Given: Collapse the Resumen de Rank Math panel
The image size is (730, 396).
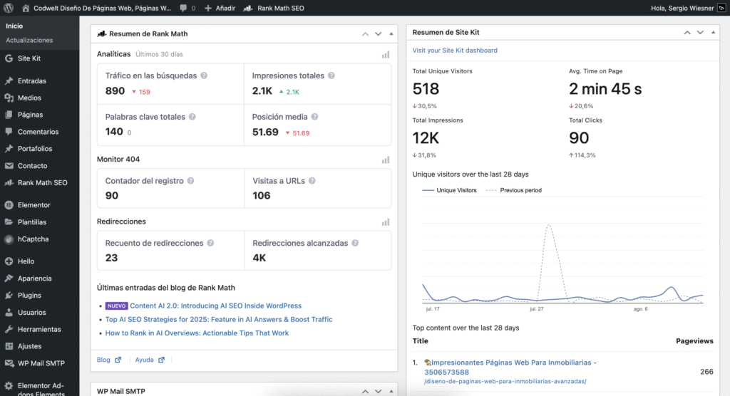Looking at the screenshot, I should (x=391, y=33).
